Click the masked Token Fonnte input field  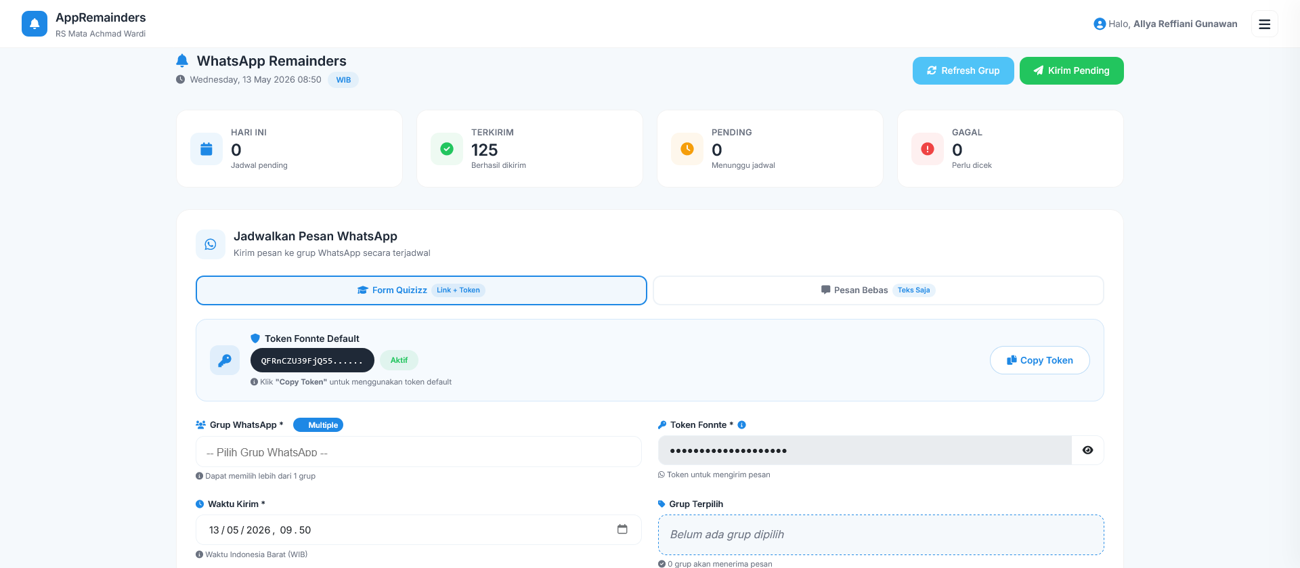[x=865, y=450]
